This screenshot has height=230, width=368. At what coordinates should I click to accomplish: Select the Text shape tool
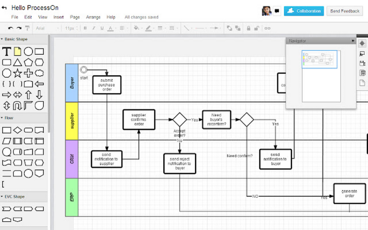[6, 52]
